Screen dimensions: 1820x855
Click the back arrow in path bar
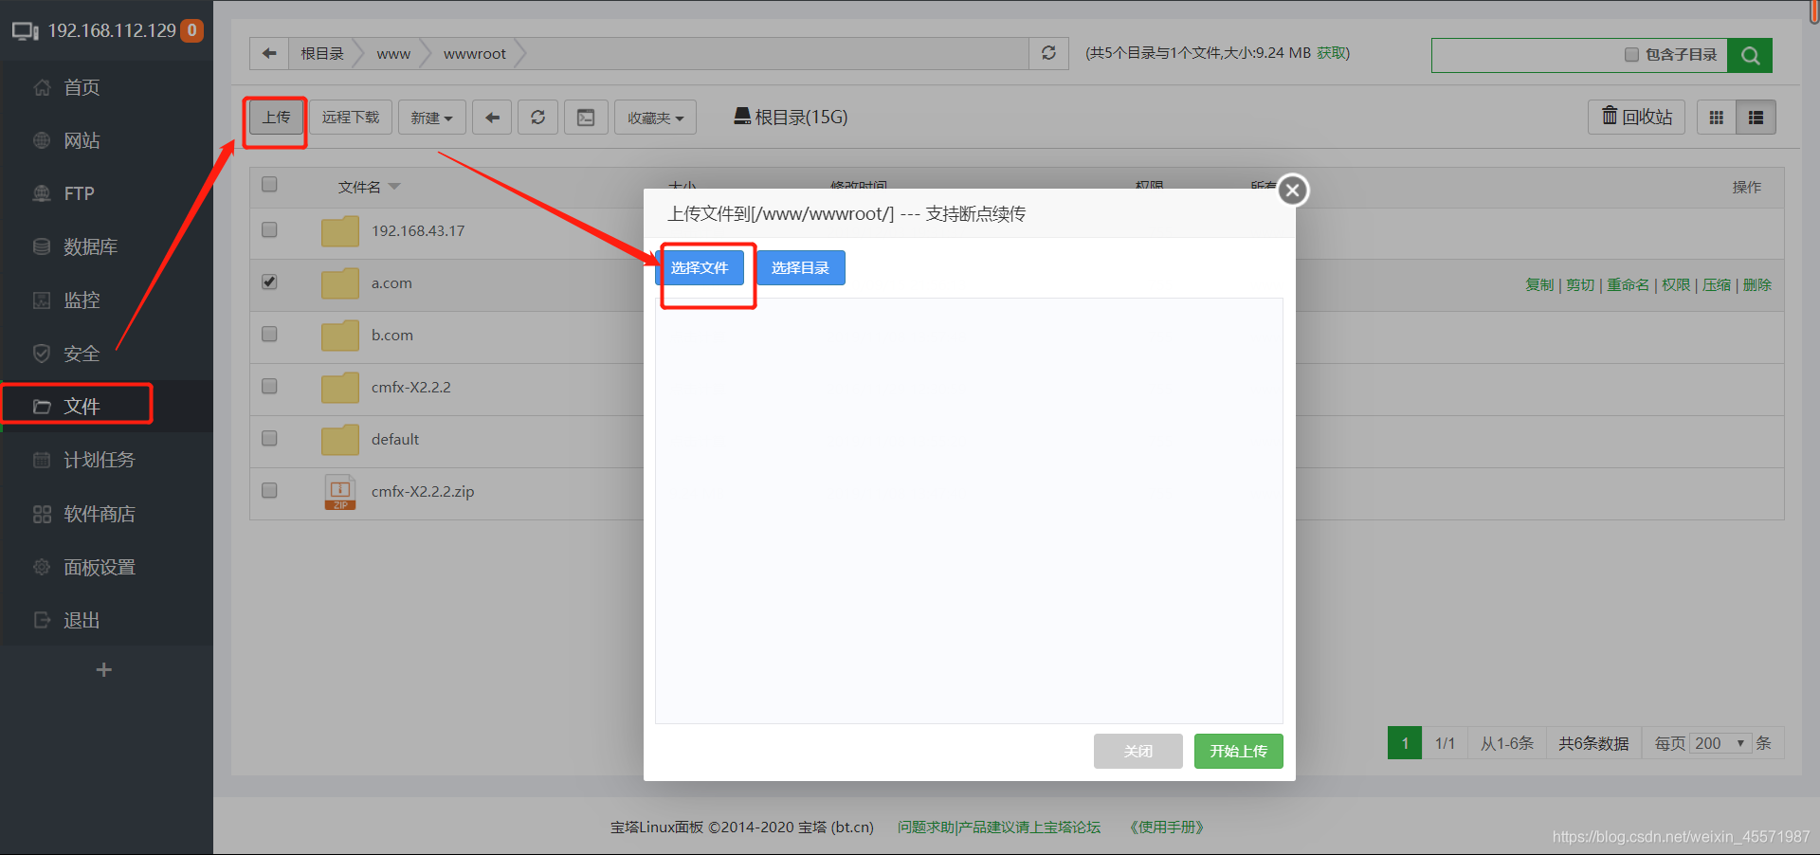[x=269, y=53]
